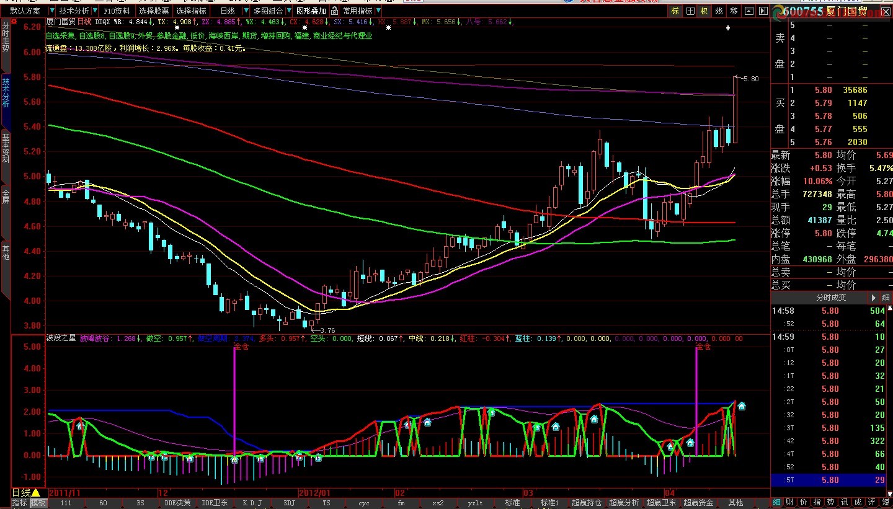Select the 超赢持仓 indicator tab

587,503
